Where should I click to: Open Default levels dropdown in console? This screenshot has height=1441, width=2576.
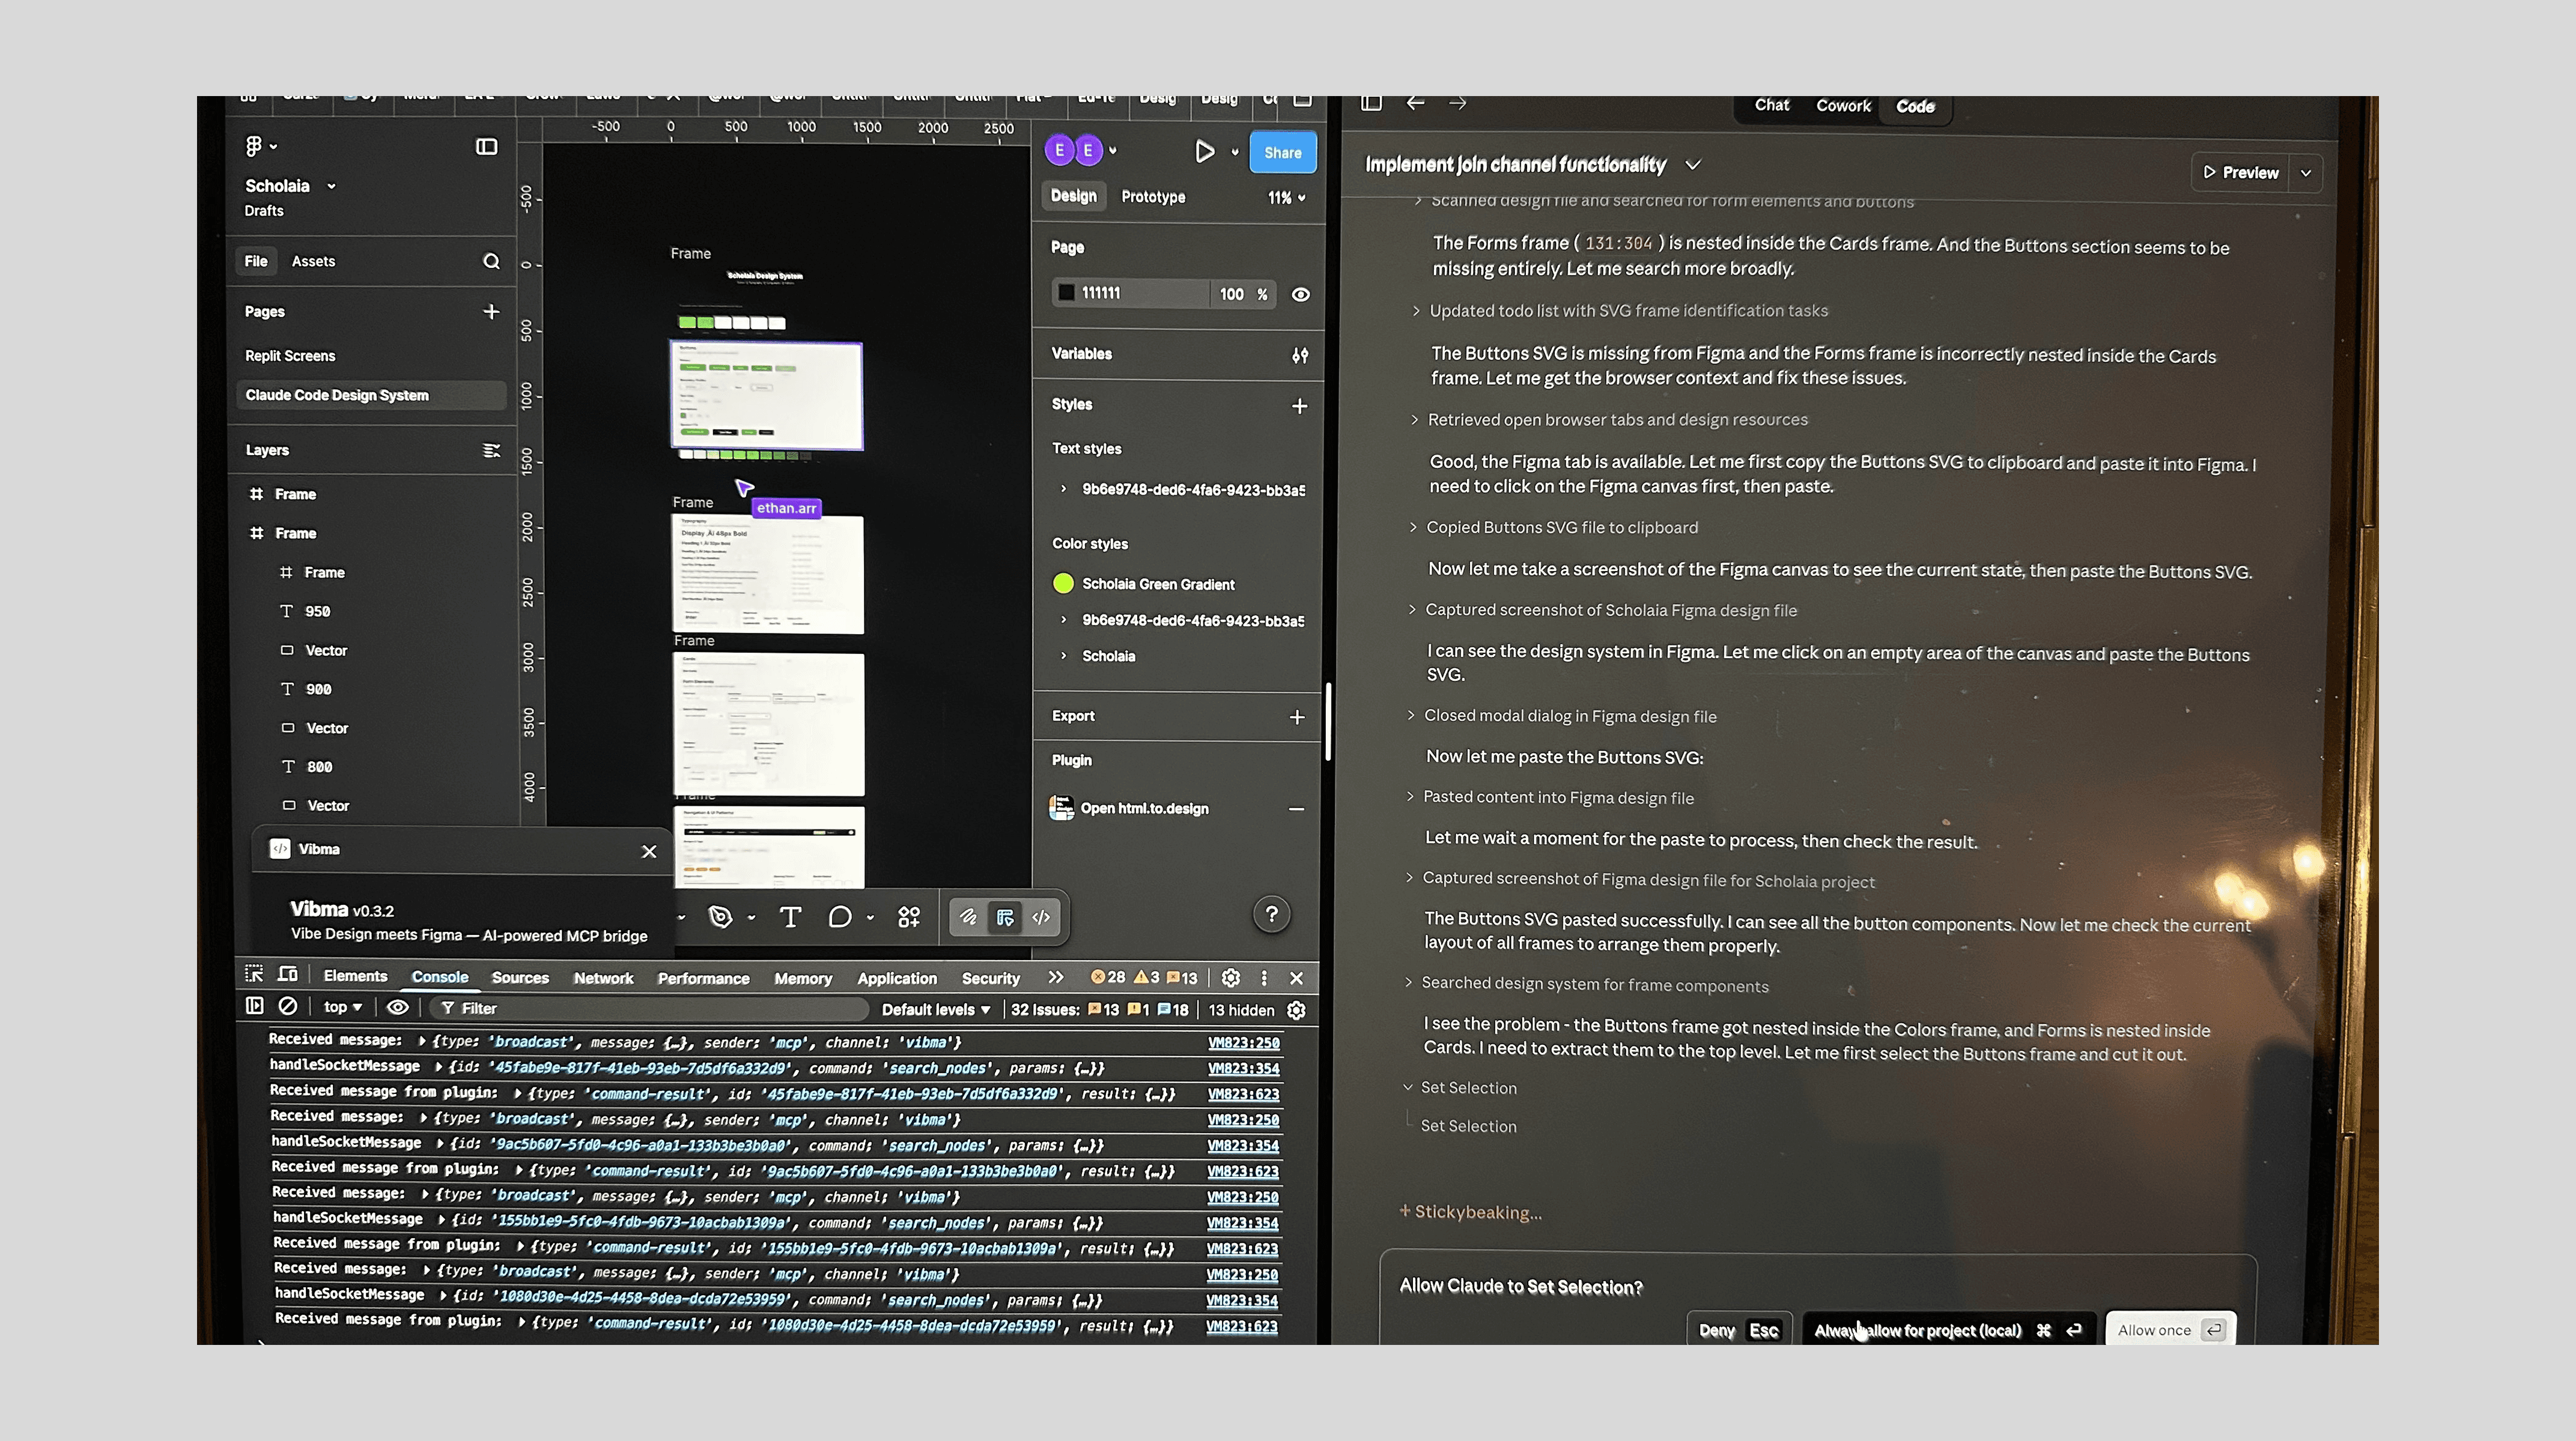point(935,1009)
